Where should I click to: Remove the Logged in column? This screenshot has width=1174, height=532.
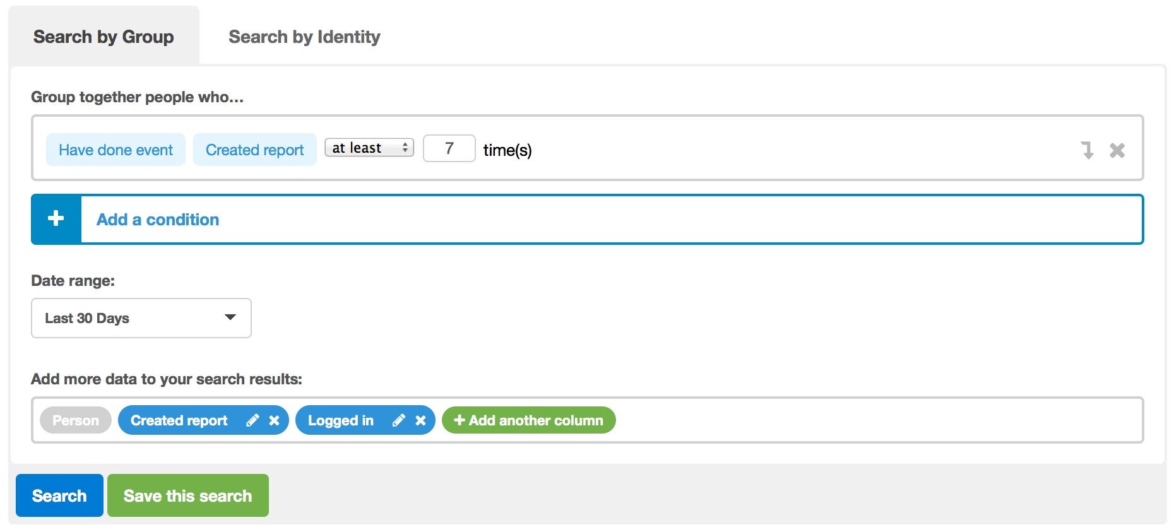tap(420, 420)
